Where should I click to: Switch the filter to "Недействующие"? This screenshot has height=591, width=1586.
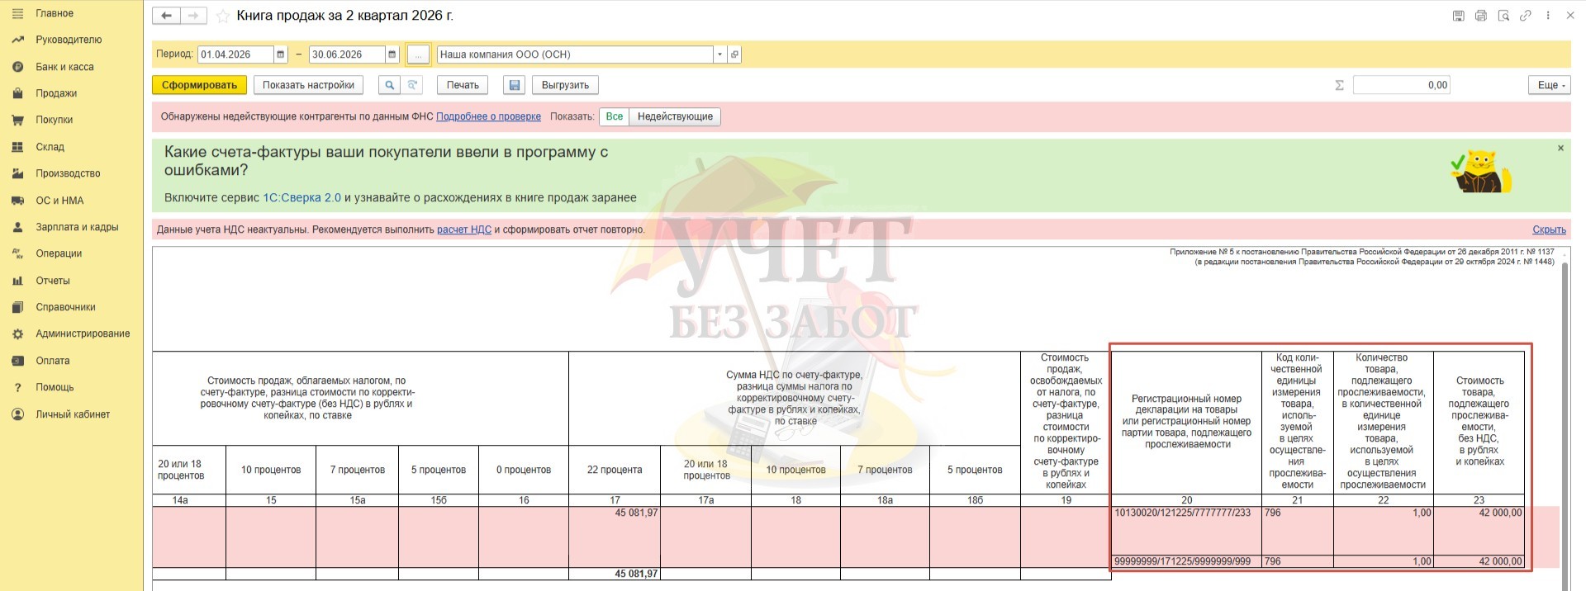coord(675,116)
